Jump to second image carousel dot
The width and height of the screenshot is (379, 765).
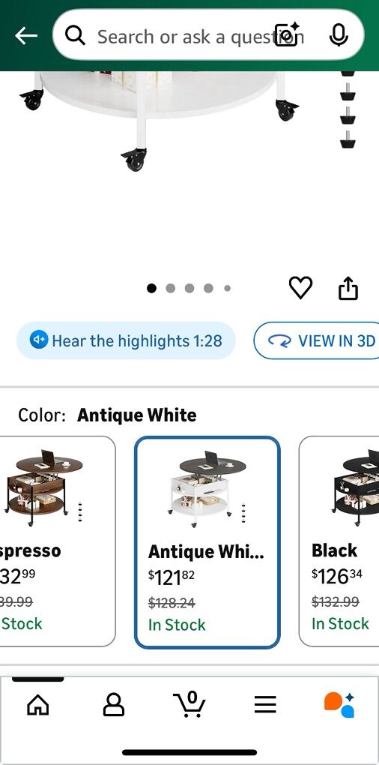(x=171, y=288)
